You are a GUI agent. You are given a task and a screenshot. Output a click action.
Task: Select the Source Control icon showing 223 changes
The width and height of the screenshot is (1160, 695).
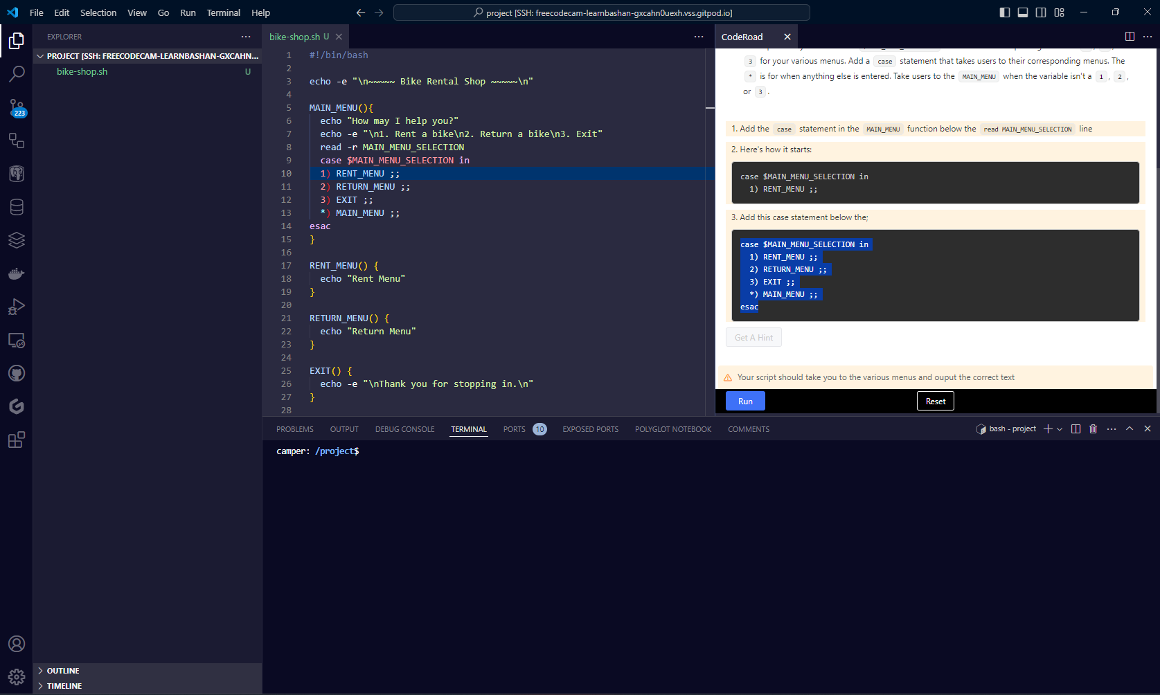(x=17, y=107)
